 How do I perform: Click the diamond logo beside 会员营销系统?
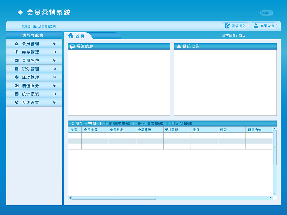point(20,12)
